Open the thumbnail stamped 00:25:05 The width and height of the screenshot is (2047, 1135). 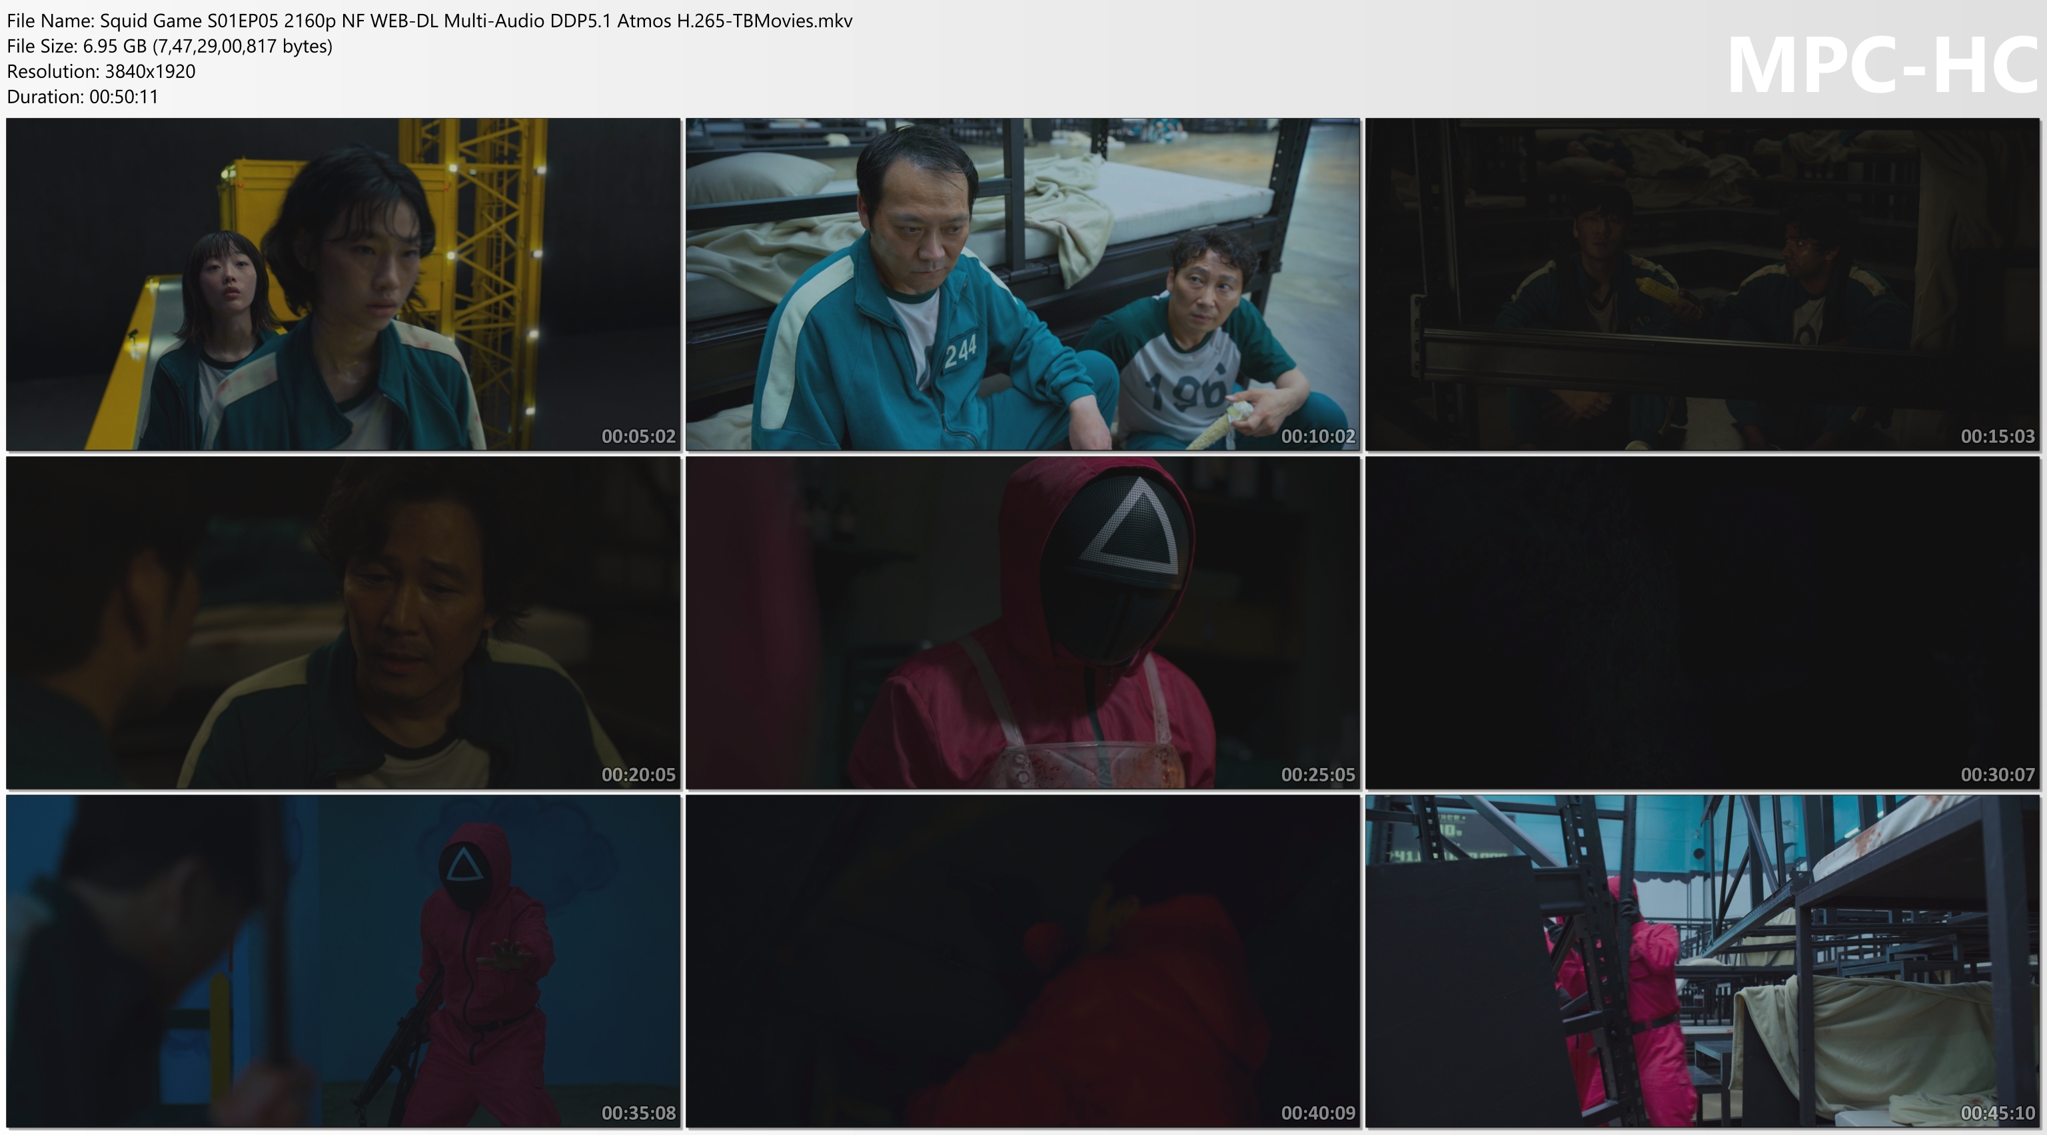pyautogui.click(x=1023, y=623)
